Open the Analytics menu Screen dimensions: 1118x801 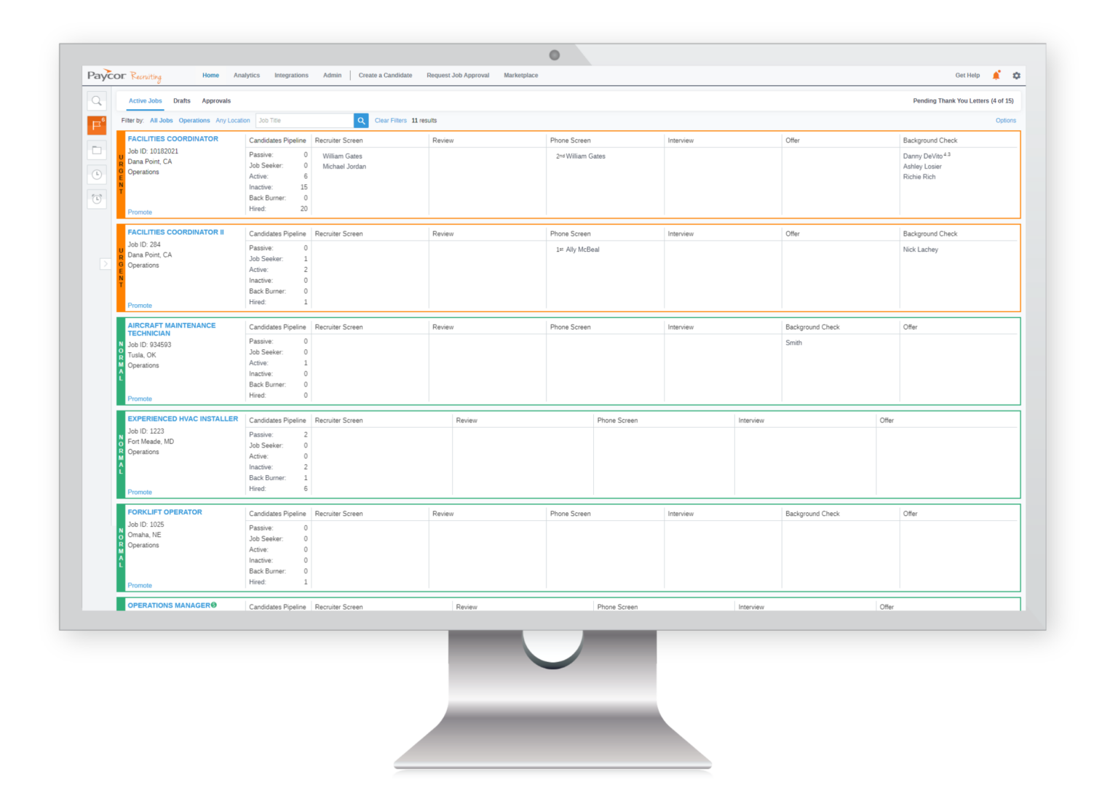pos(247,75)
